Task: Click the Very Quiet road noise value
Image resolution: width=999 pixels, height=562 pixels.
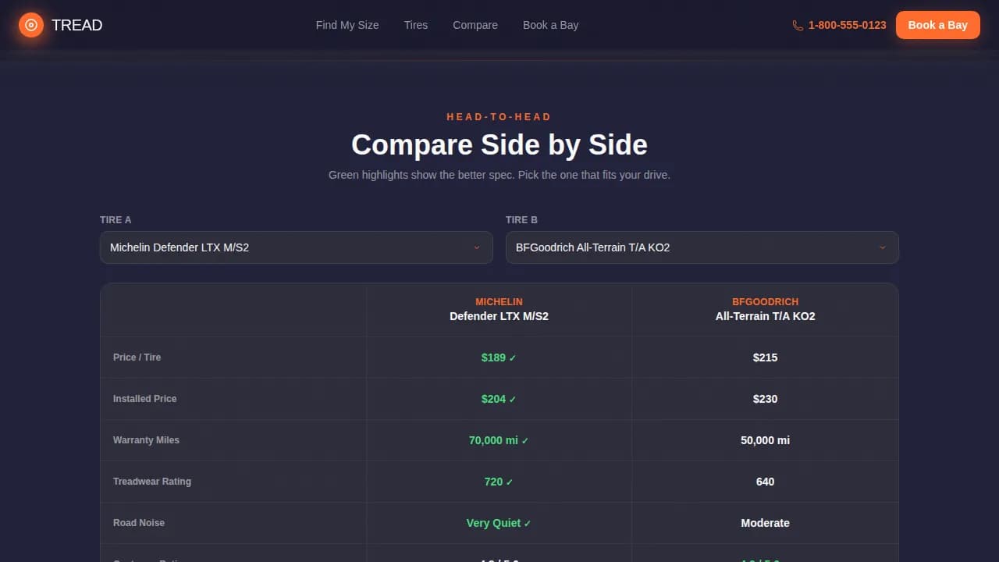Action: (x=493, y=523)
